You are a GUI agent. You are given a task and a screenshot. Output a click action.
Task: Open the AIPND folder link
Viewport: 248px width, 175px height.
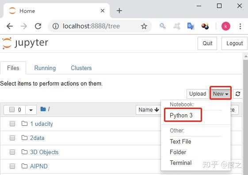39,166
